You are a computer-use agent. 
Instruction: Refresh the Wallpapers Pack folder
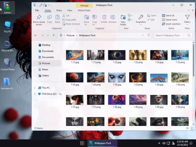tap(149, 35)
